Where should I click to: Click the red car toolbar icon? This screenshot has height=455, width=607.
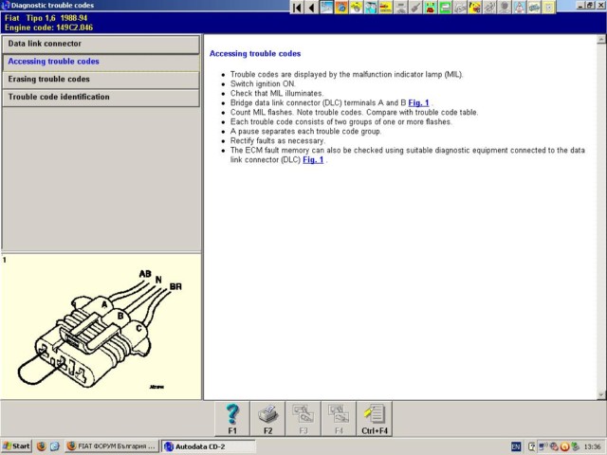430,8
